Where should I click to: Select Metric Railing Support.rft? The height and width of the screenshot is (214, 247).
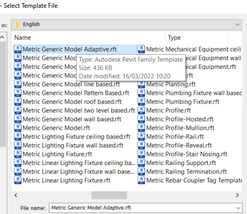(x=181, y=163)
